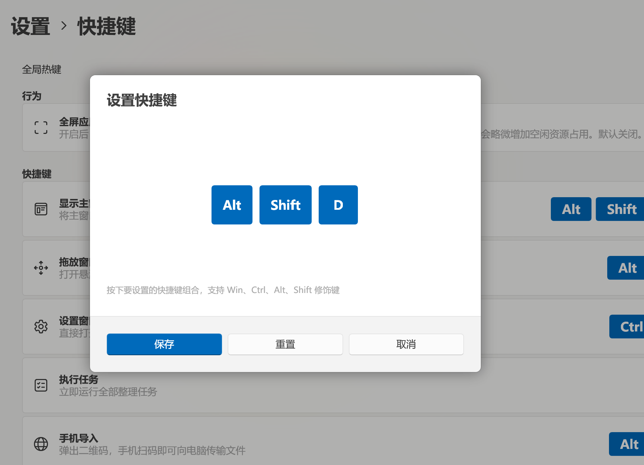Go back to 设置 breadcrumb
Viewport: 644px width, 465px height.
[31, 26]
